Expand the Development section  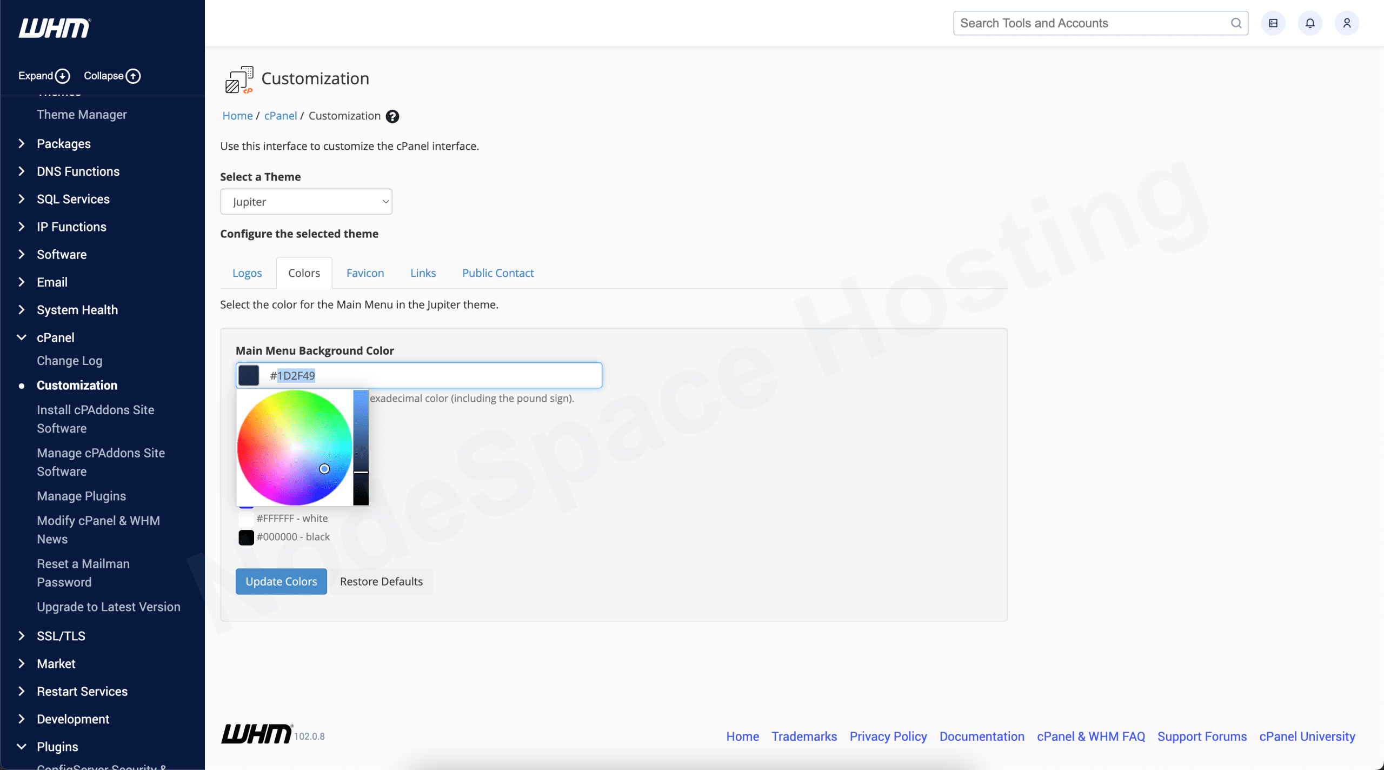pos(22,719)
